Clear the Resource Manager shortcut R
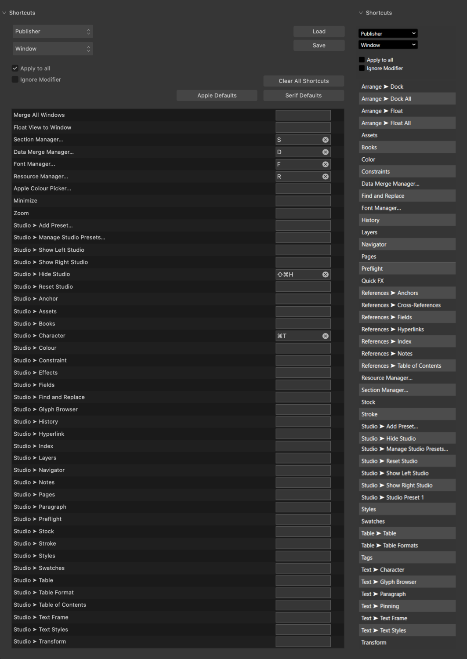Screen dimensions: 467x659 [325, 176]
